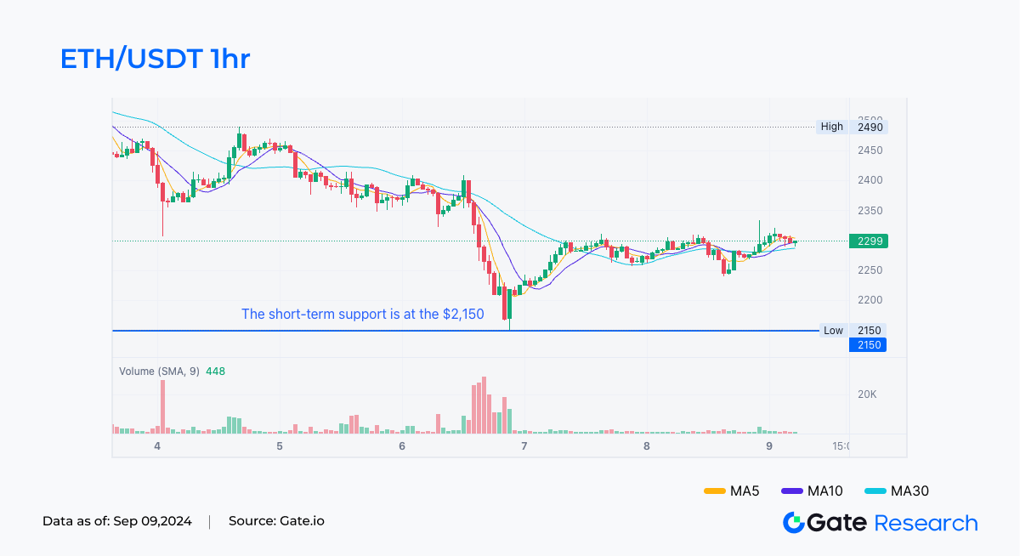Click the ETH/USDT 1hr chart title
The width and height of the screenshot is (1020, 556).
click(155, 59)
